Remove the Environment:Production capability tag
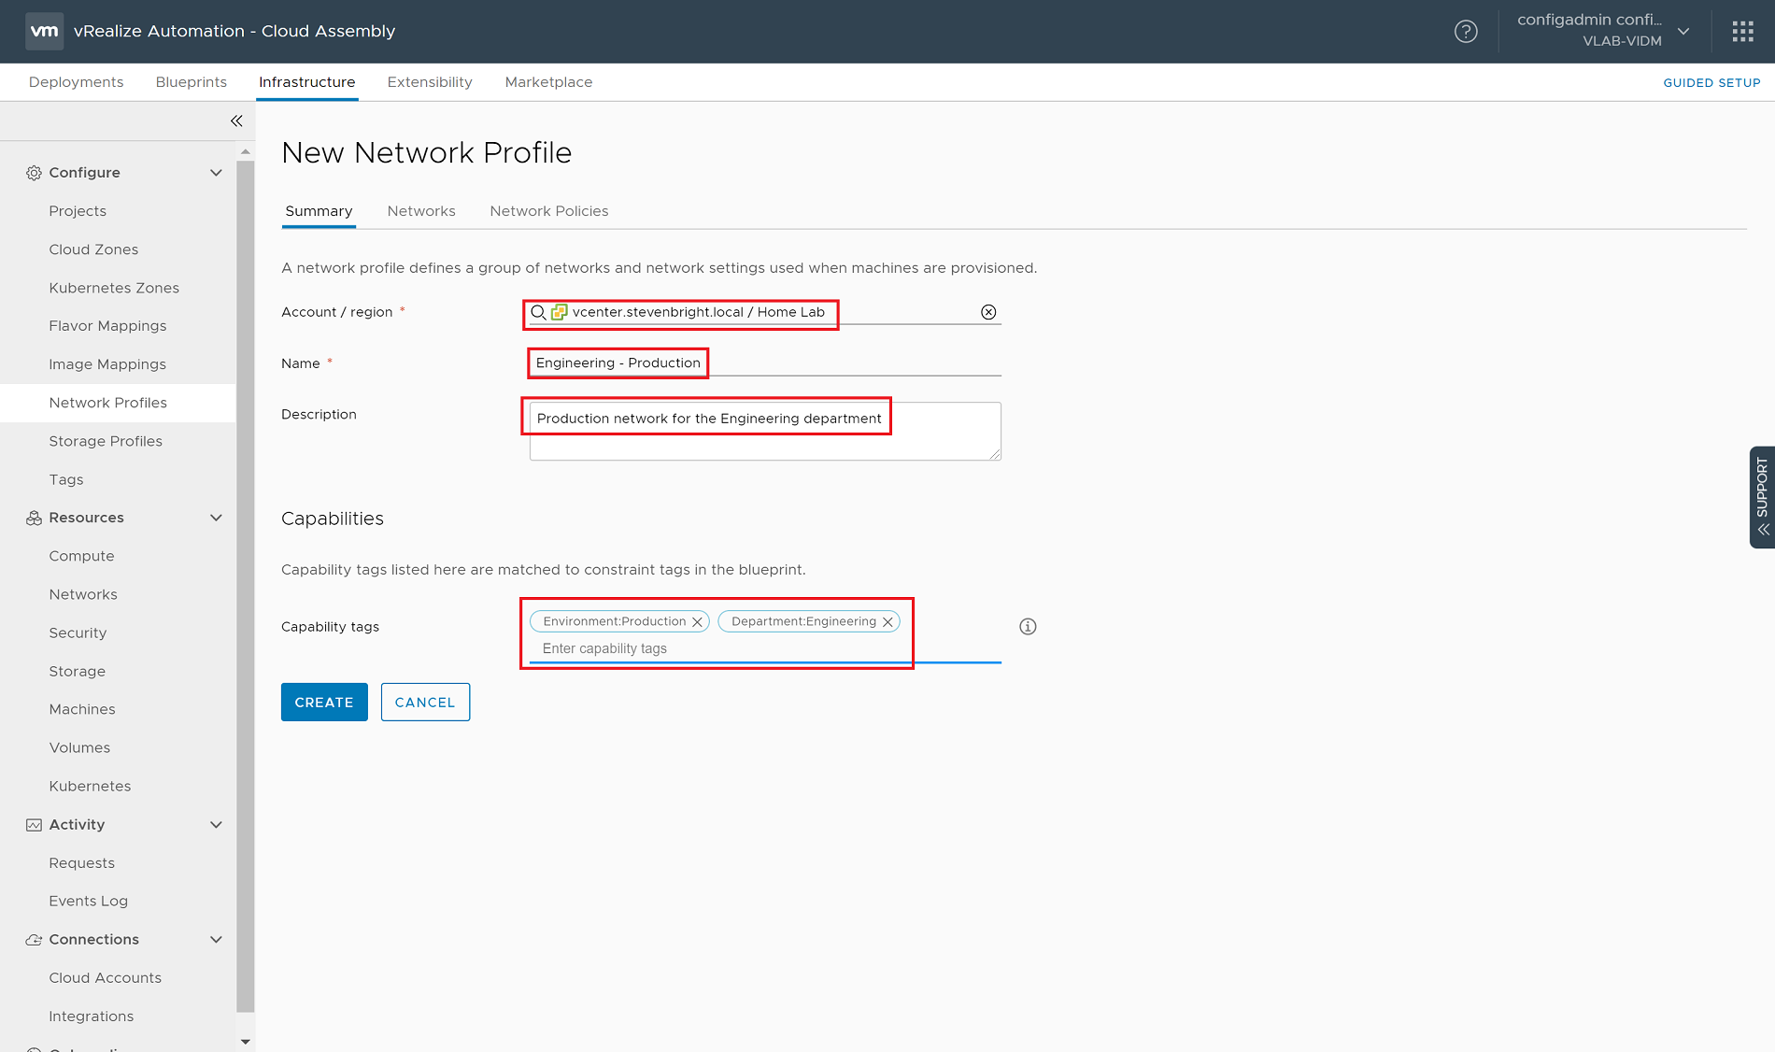This screenshot has height=1052, width=1775. pos(697,620)
